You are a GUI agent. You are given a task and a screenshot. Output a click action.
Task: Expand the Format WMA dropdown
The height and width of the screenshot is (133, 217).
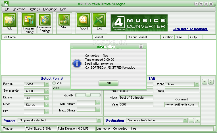coord(47,84)
